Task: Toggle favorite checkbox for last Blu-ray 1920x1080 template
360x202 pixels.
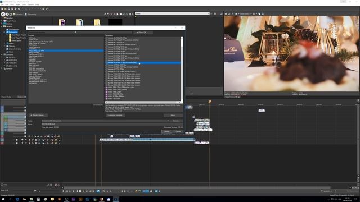Action: click(x=106, y=85)
